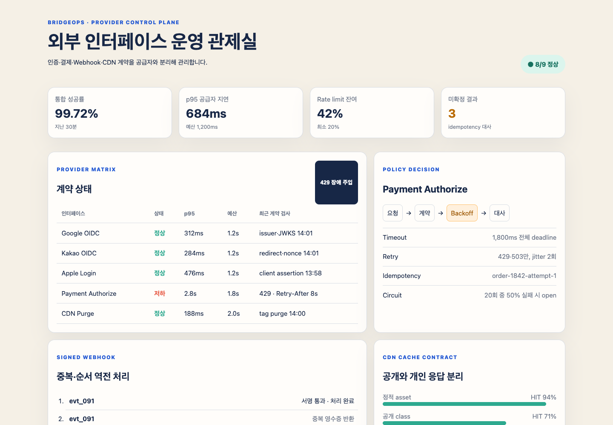Click redirect·nonce 14:01 cell

[289, 253]
